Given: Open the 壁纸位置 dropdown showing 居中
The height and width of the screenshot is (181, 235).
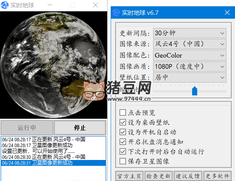Looking at the screenshot, I should (x=189, y=77).
